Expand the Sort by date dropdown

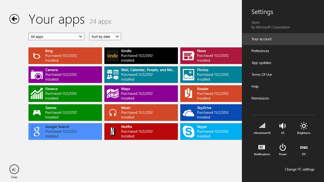click(x=105, y=37)
